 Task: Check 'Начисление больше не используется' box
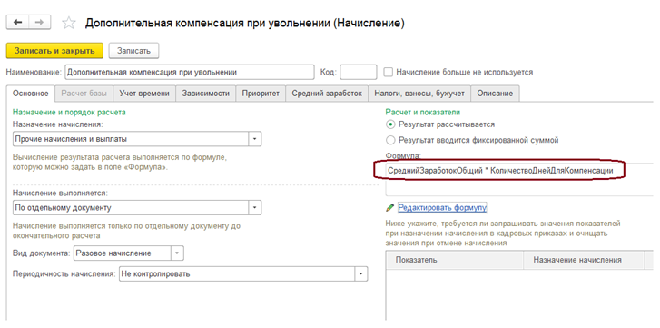[x=388, y=72]
